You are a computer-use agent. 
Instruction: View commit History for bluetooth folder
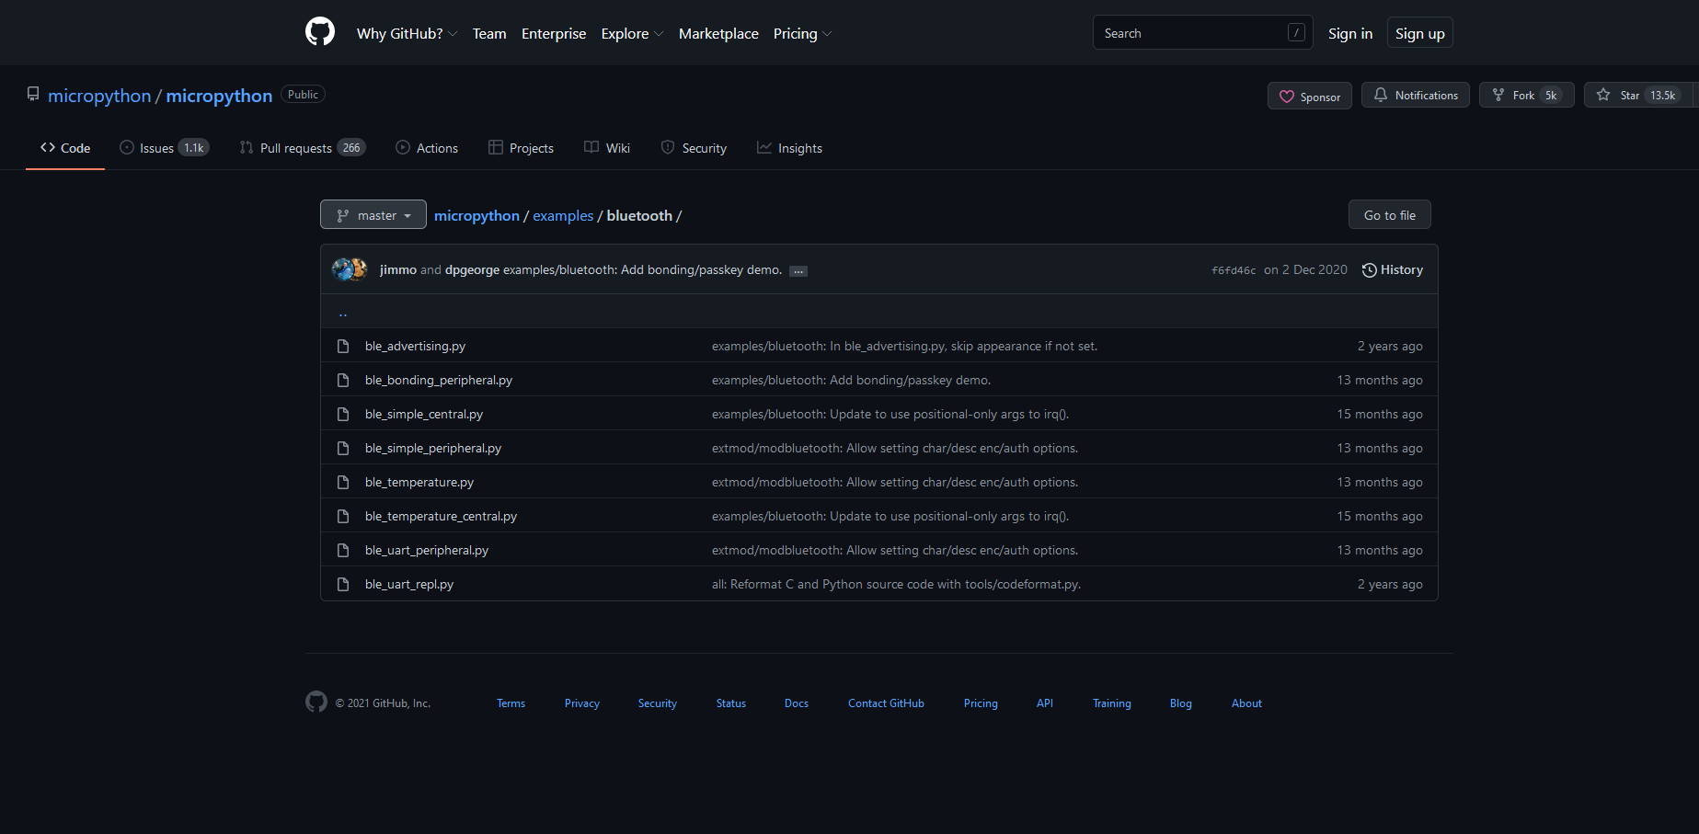point(1393,269)
